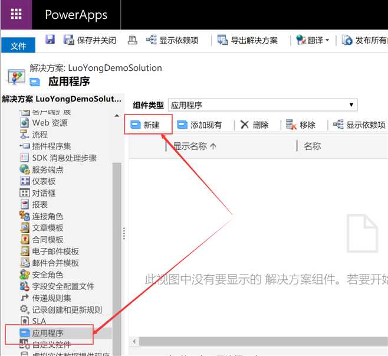This screenshot has height=356, width=388.
Task: Select 传递规则集 tree item
Action: coord(45,298)
